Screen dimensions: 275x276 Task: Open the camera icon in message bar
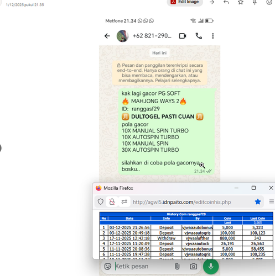193,266
